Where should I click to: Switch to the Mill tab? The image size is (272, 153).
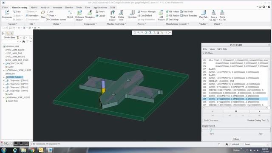(112, 8)
